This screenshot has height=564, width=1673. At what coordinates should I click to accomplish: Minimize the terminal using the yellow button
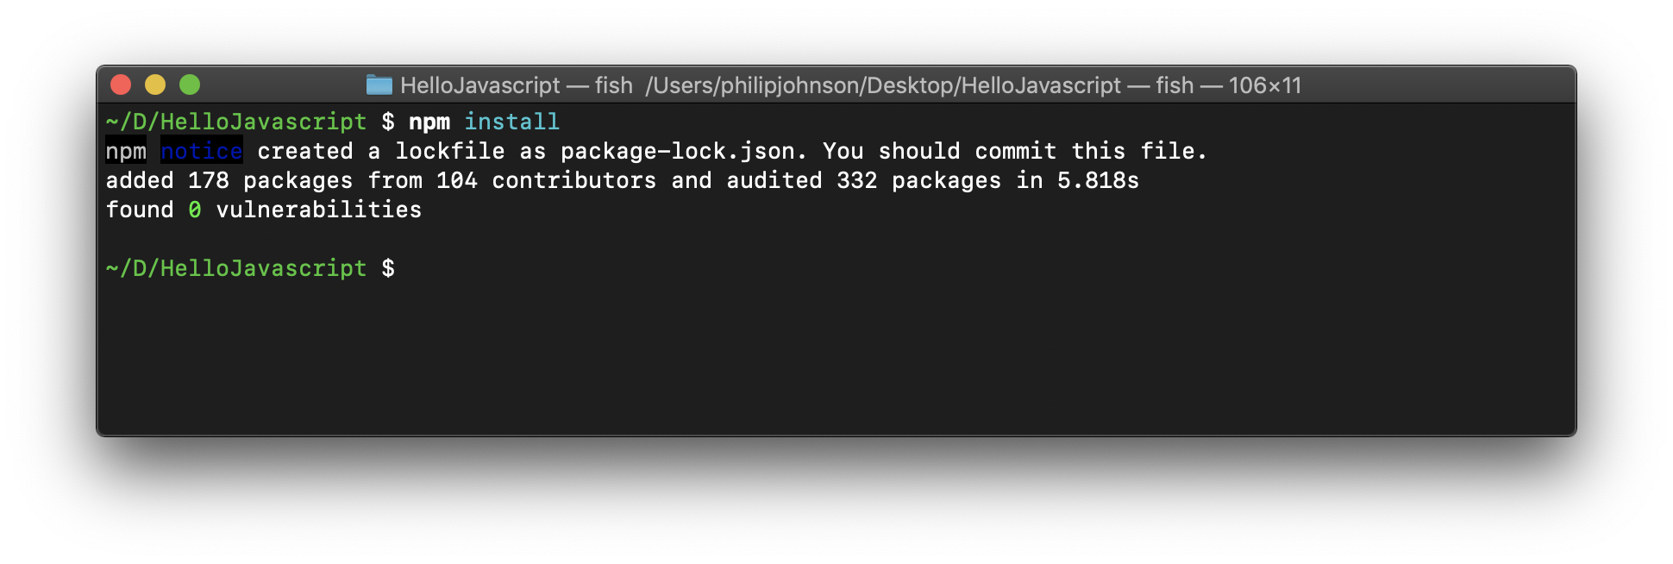(155, 85)
